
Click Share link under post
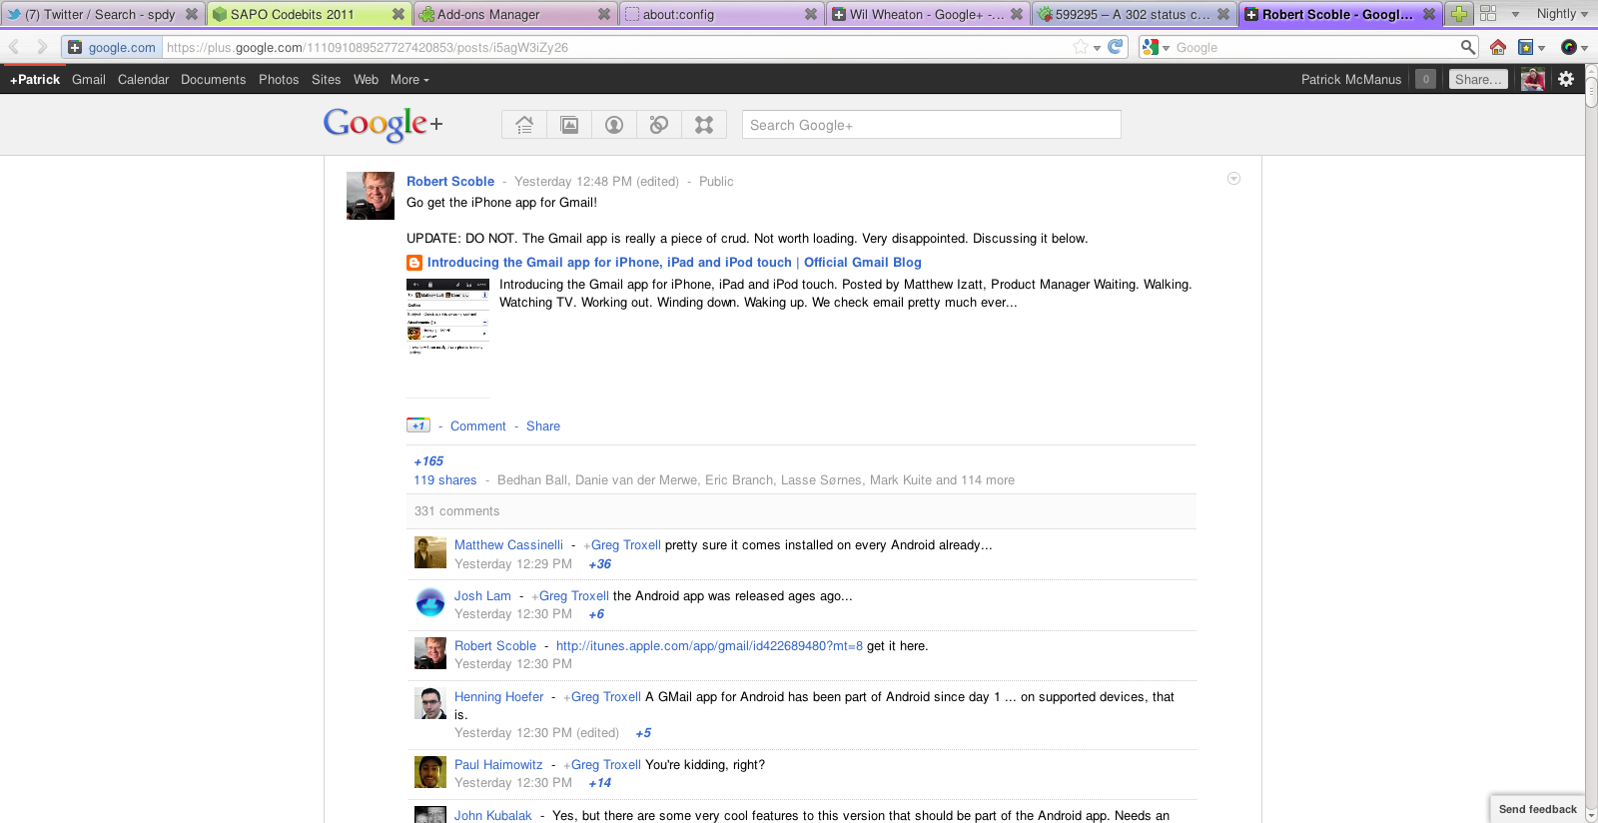[x=543, y=425]
